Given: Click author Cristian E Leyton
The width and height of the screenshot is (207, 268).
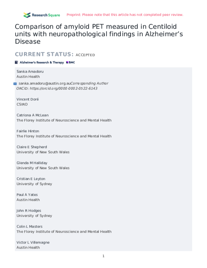Looking at the screenshot, I should click(x=31, y=179).
